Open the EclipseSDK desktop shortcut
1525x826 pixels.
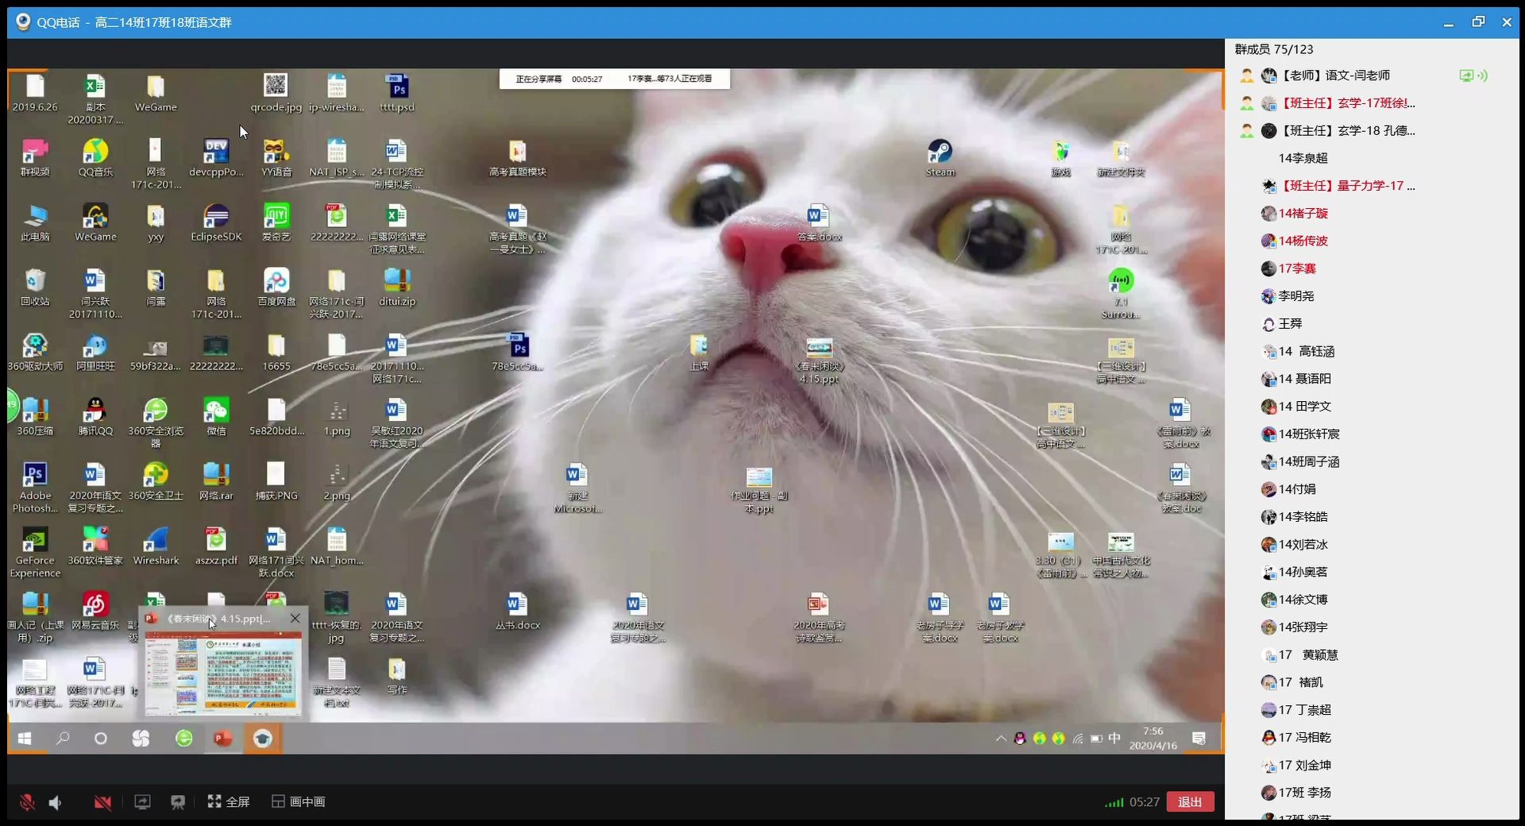coord(216,222)
